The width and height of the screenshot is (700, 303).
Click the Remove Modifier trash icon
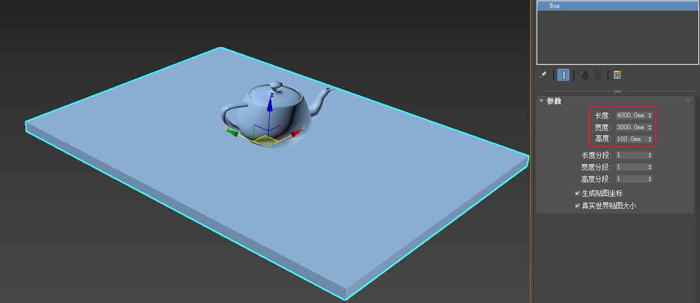(597, 75)
